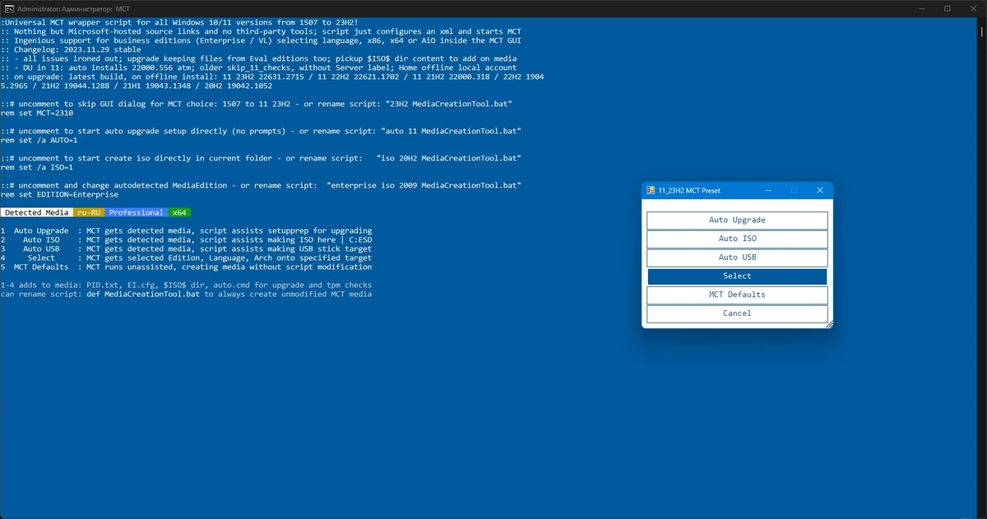Image resolution: width=987 pixels, height=519 pixels.
Task: Choose the Auto ISO option
Action: tap(737, 239)
